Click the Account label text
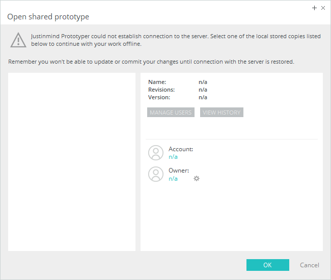This screenshot has width=331, height=280. click(181, 149)
